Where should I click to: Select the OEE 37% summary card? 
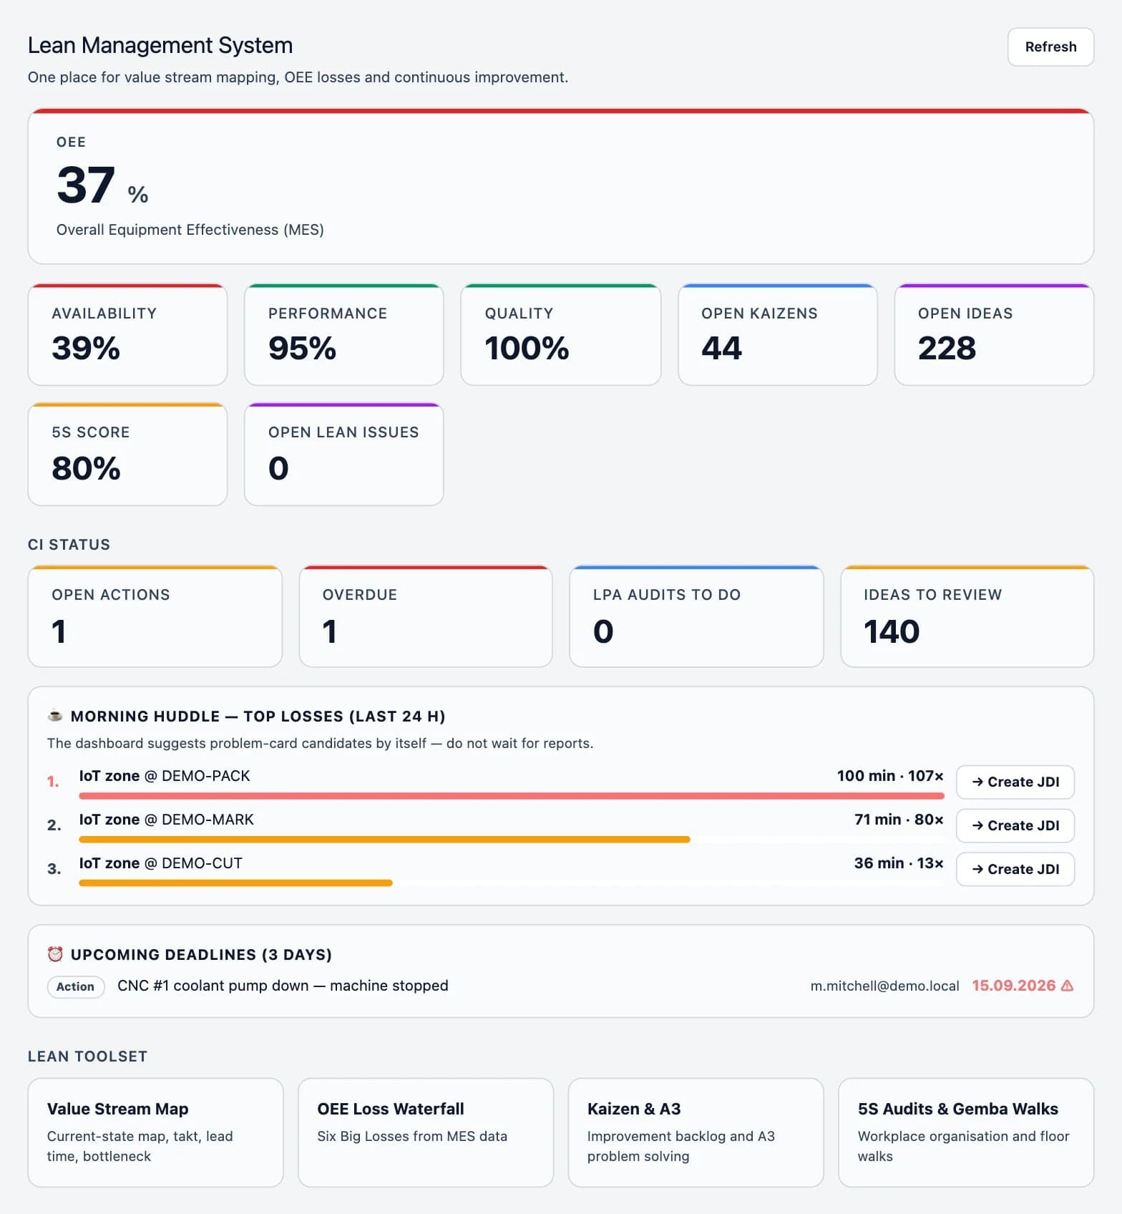tap(560, 186)
